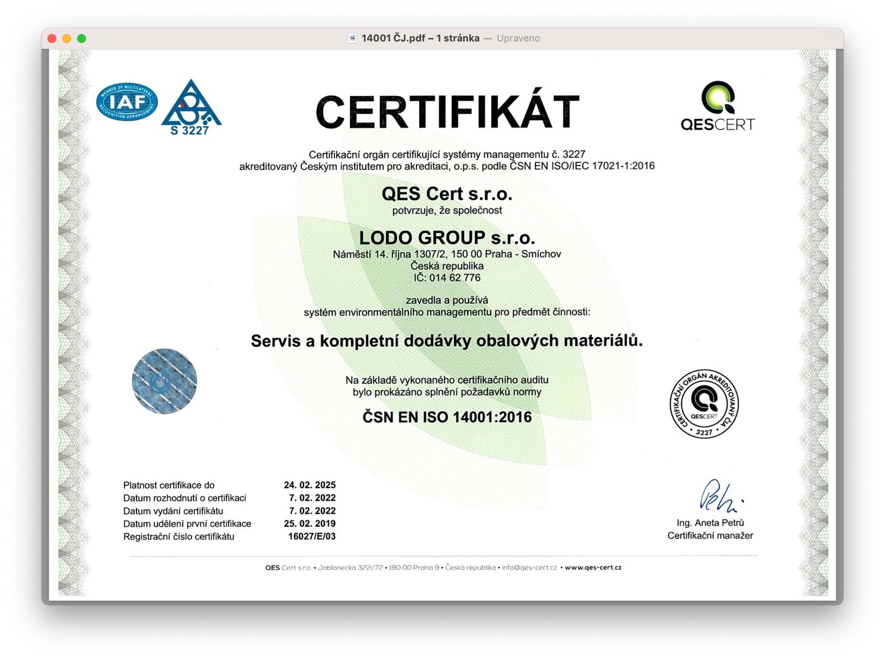This screenshot has width=885, height=660.
Task: Click the large CERTIFIKÁT heading
Action: (447, 112)
